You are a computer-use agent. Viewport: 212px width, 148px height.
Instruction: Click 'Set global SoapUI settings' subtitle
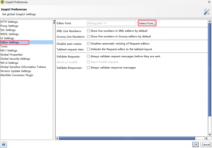(19, 14)
